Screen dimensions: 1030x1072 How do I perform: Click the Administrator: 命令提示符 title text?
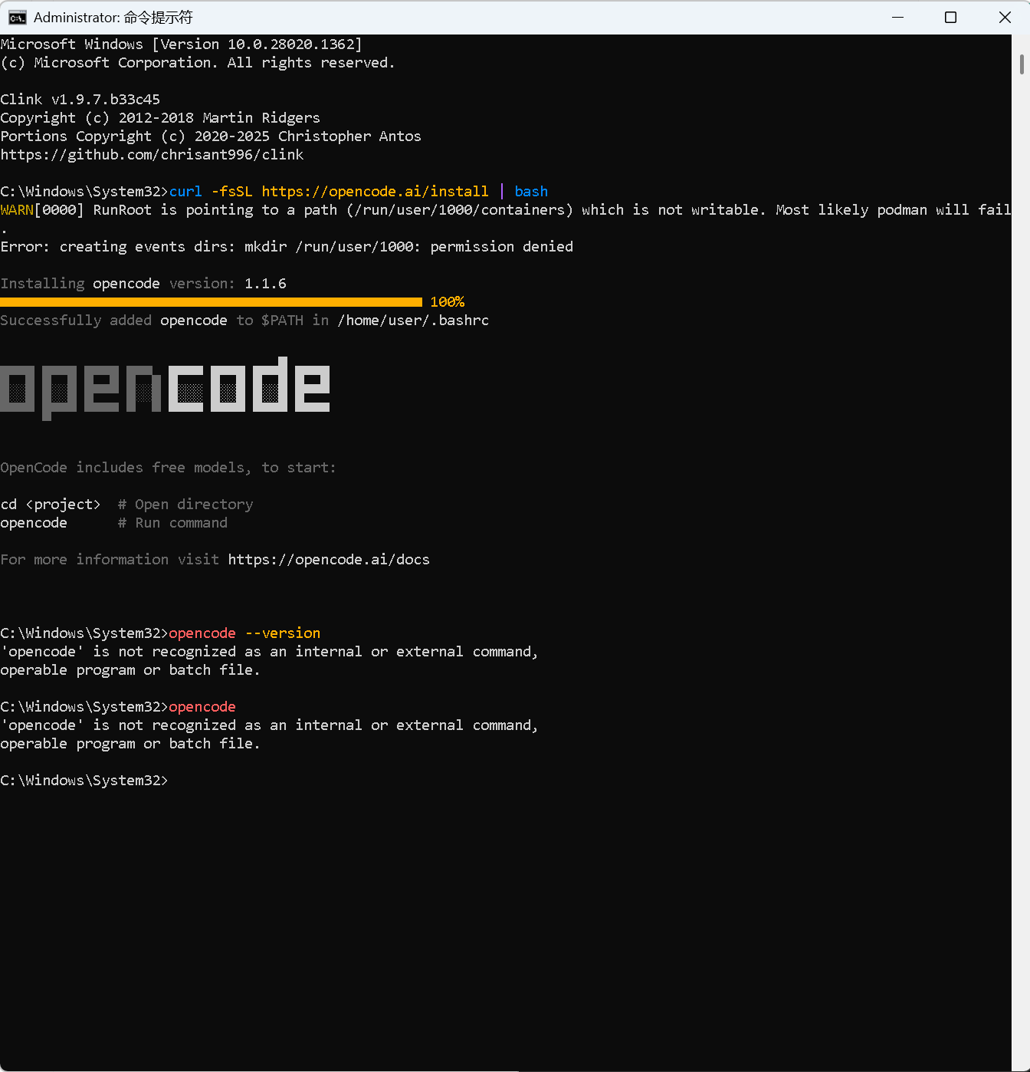tap(113, 16)
